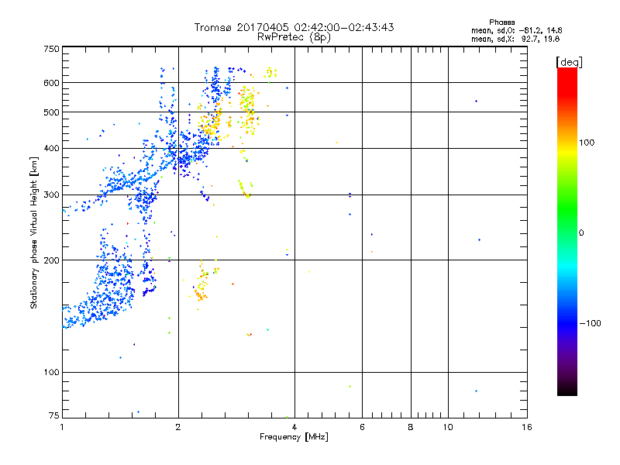Click the x-axis tick label '6'

click(362, 427)
